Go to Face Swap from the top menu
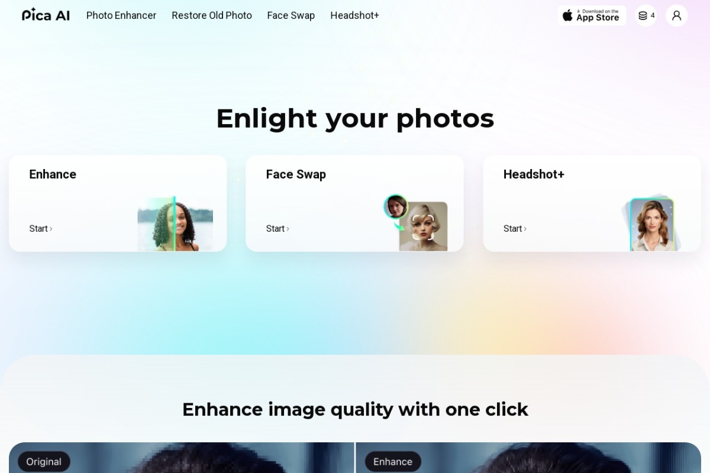 pos(291,15)
